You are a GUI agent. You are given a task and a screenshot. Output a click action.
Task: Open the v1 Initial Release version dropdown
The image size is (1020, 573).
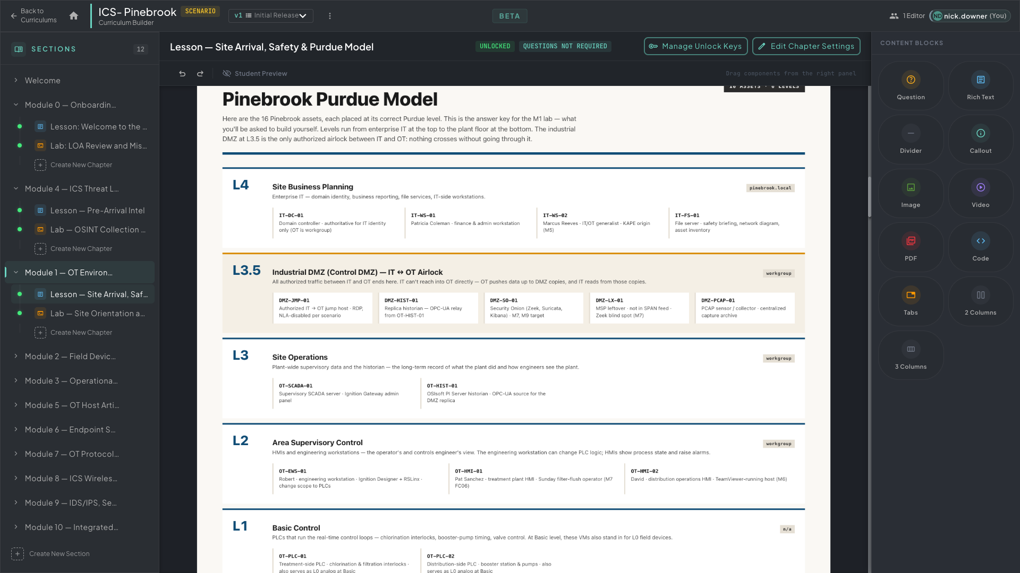tap(270, 16)
